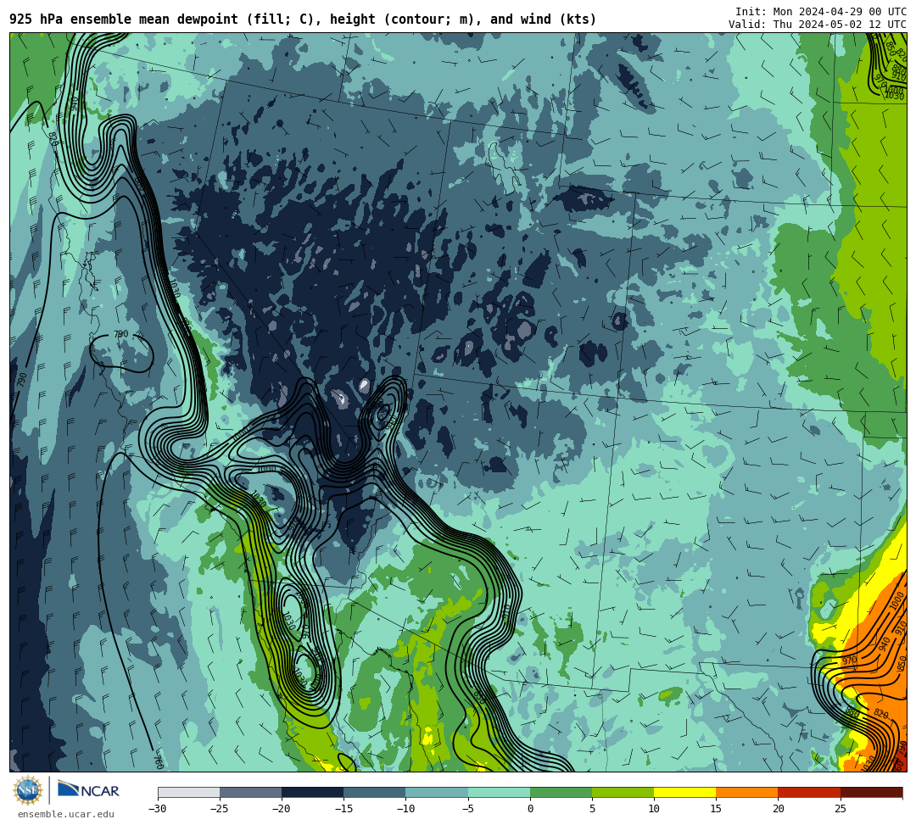Viewport: 916px width, 825px height.
Task: Click the colorbar tick label -10
Action: pos(405,809)
